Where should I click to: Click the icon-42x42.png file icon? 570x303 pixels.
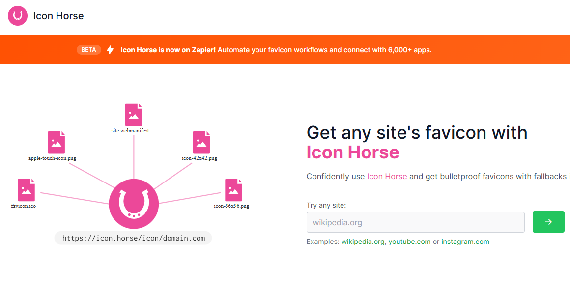[x=201, y=142]
